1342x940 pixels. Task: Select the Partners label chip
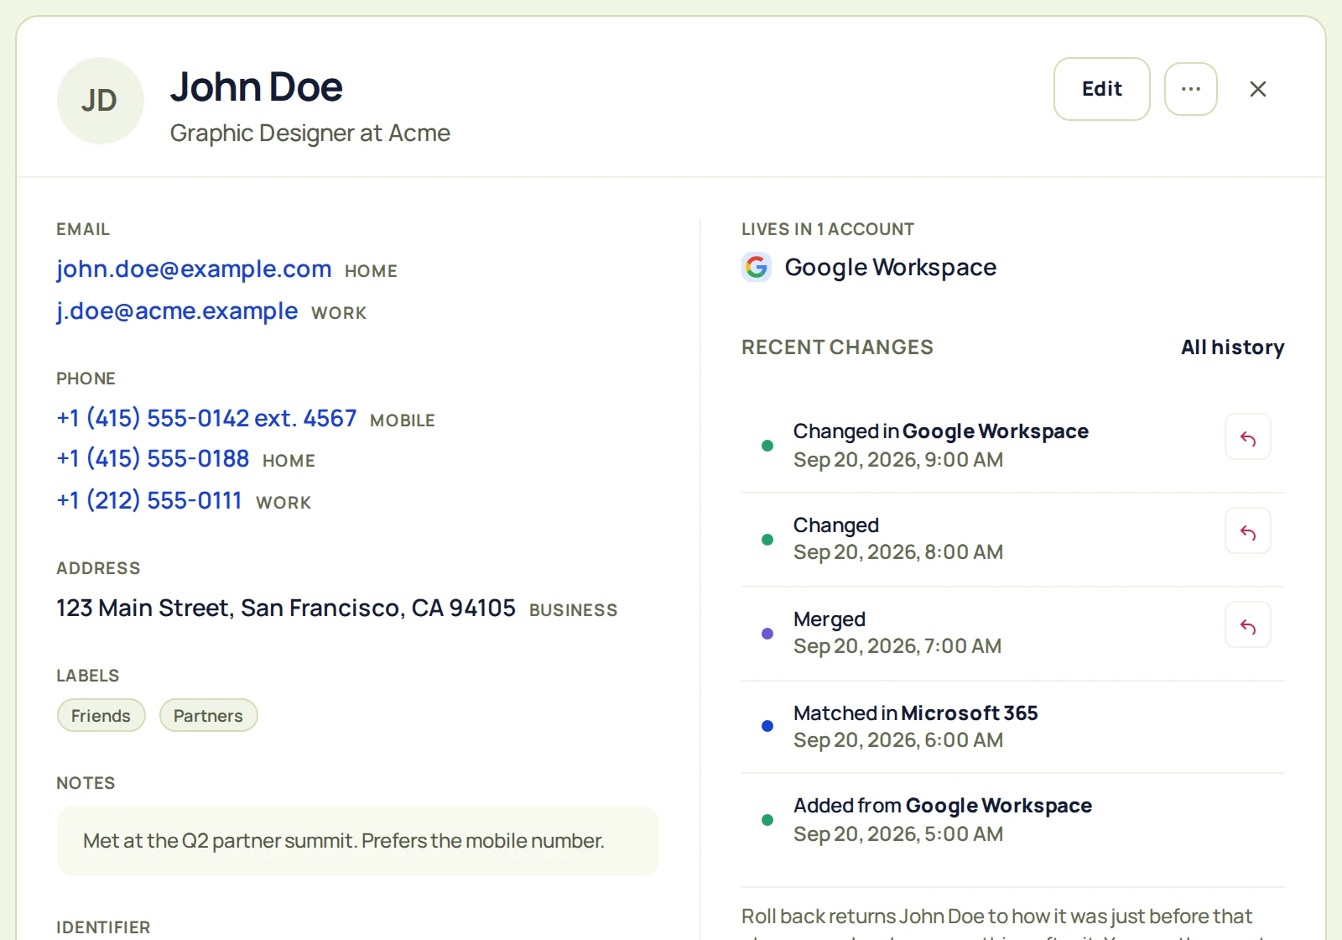[x=208, y=716]
